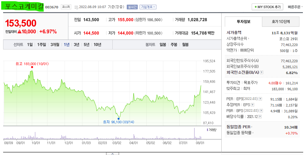Click the 4.00매수 opinion value
Image resolution: width=306 pixels, height=155 pixels.
pos(275,83)
